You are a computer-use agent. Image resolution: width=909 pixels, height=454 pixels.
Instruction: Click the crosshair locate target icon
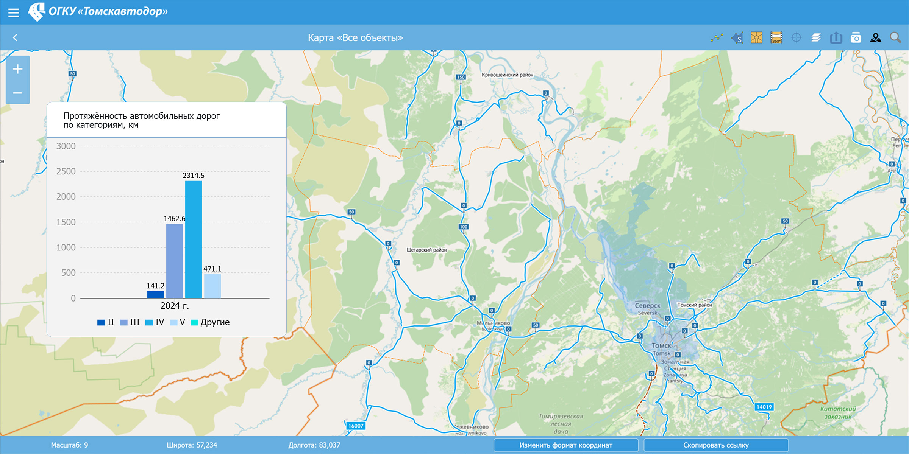coord(796,37)
